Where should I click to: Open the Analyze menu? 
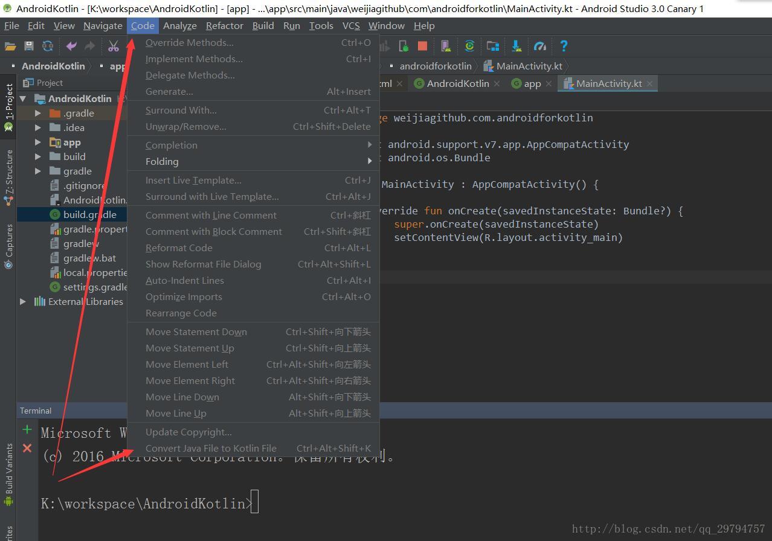(x=180, y=25)
